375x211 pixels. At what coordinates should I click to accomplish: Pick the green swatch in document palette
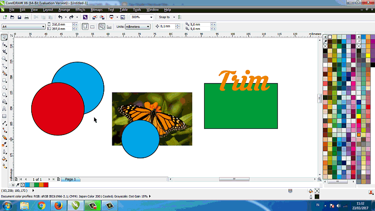pyautogui.click(x=37, y=185)
